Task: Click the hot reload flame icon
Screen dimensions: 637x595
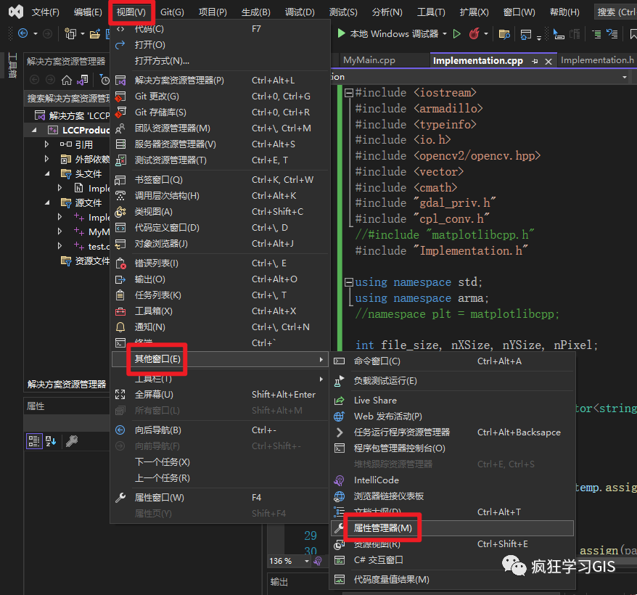Action: 474,33
